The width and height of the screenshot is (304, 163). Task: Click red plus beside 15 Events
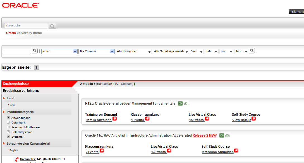pyautogui.click(x=207, y=118)
